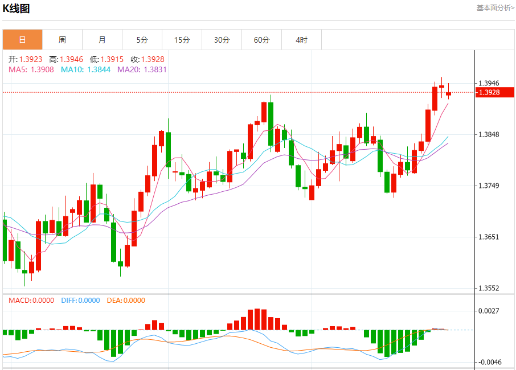Click the tallest red MACD histogram bar
Screen dimensions: 516x370
257,319
